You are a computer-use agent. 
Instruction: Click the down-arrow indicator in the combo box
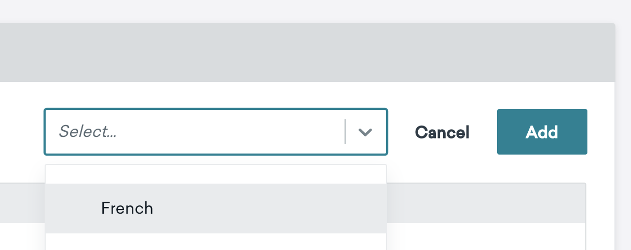[365, 132]
